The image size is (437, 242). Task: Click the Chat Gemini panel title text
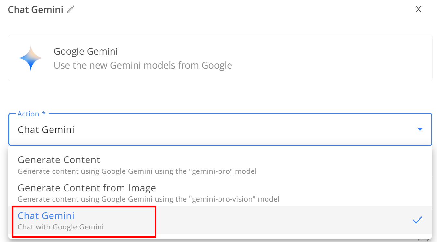[x=35, y=10]
